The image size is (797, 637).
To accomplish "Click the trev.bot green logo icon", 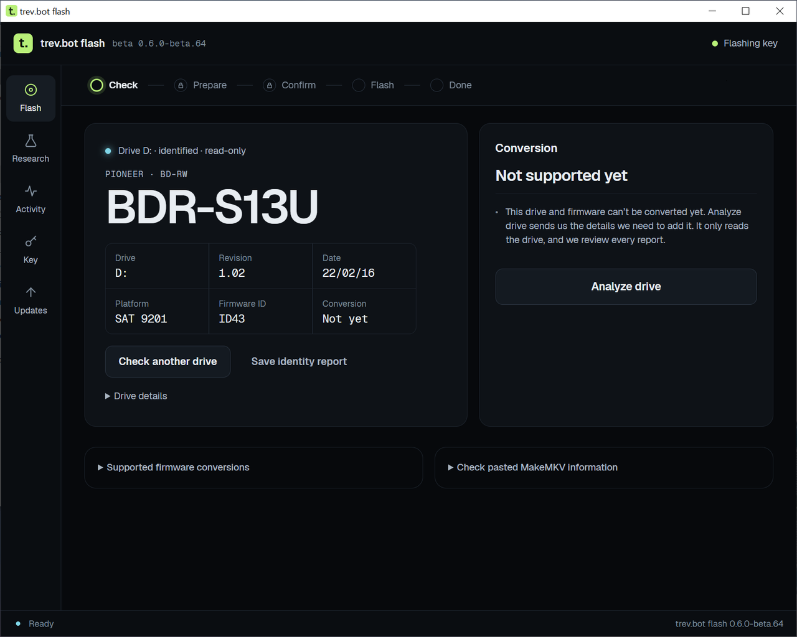I will click(23, 43).
